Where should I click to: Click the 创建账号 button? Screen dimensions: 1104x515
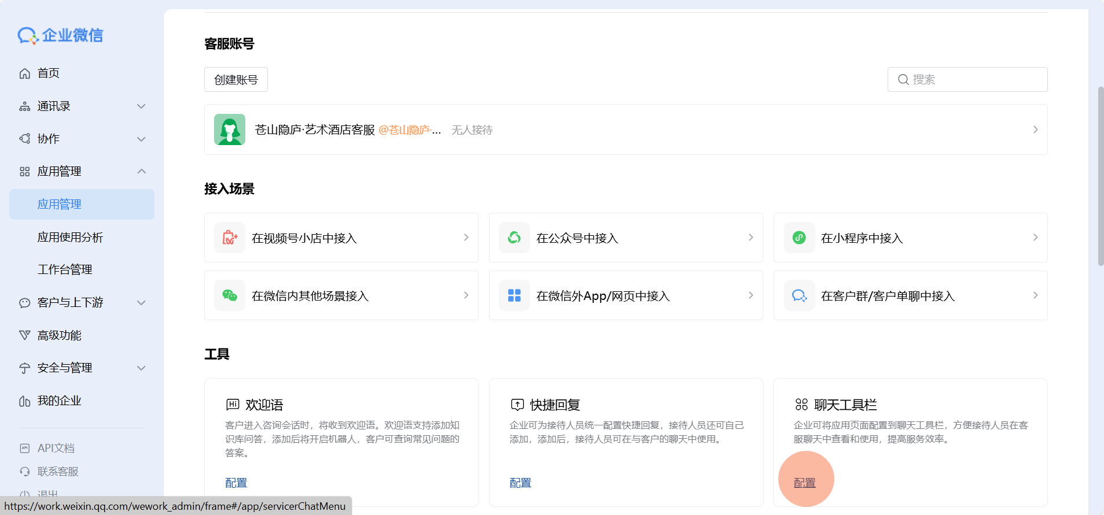[x=236, y=80]
